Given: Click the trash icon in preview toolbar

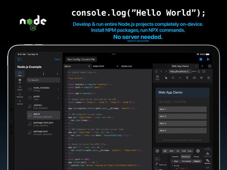Looking at the screenshot, I should pos(187,78).
